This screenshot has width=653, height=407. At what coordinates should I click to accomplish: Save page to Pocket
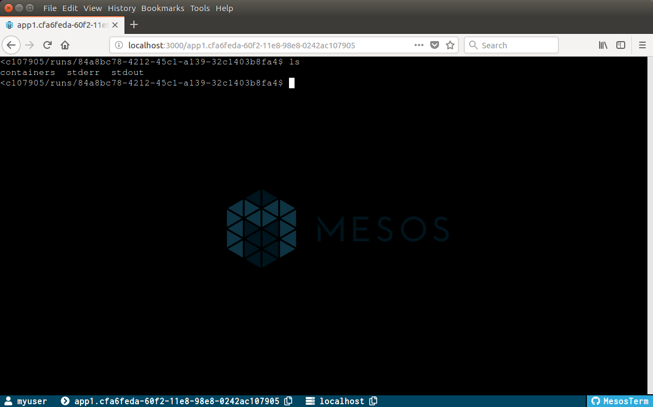(x=435, y=45)
